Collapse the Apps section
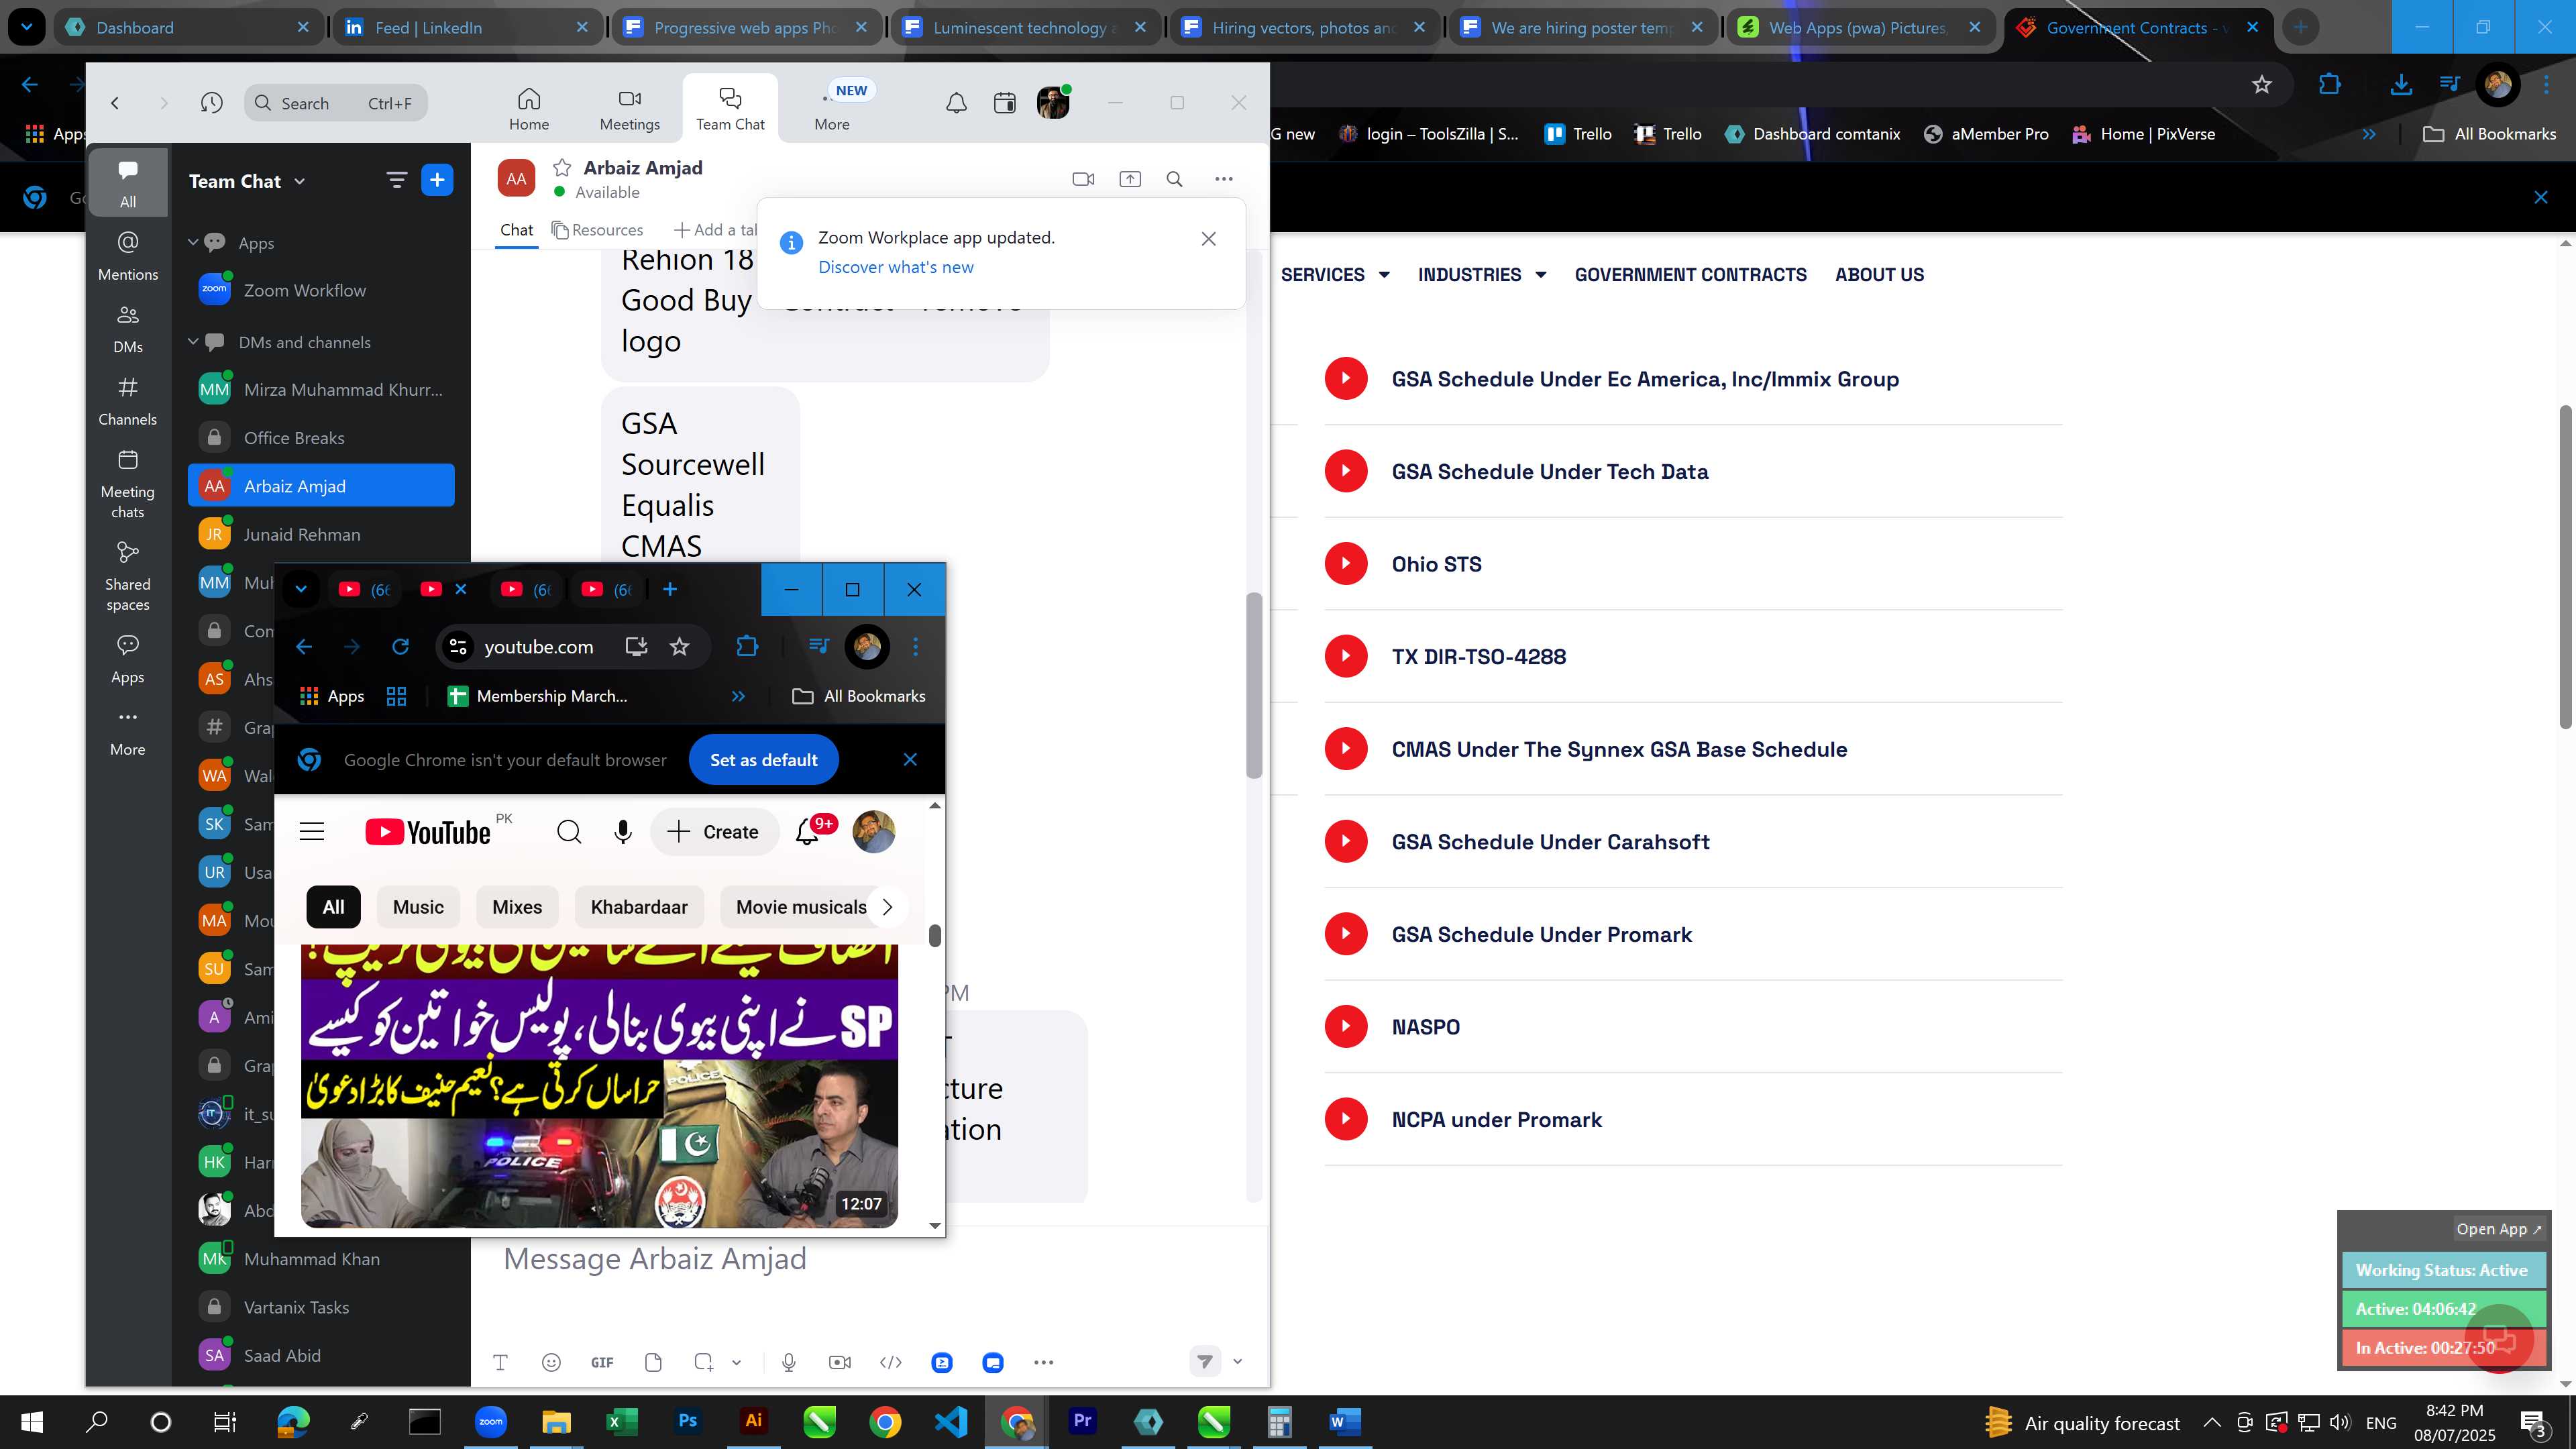 193,242
